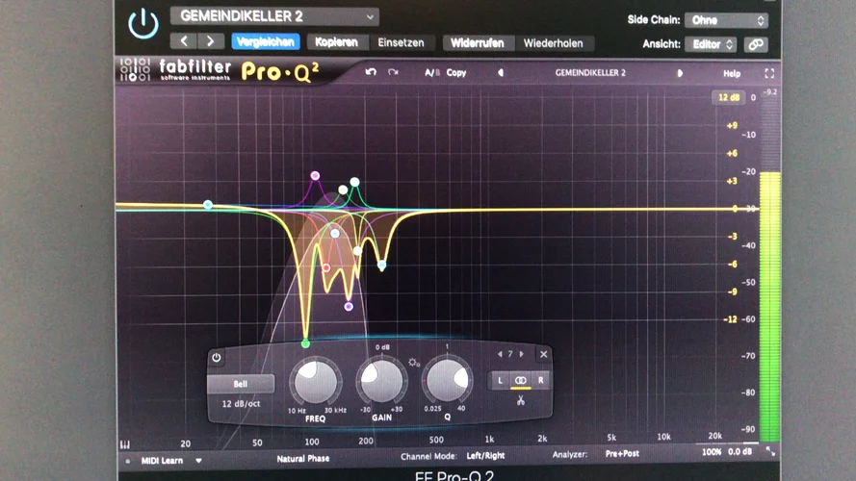
Task: Open the FabFilter preset name GEMEINDIKELLER 2
Action: 590,72
